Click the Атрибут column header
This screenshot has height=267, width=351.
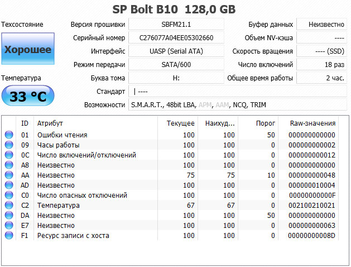[x=95, y=123]
